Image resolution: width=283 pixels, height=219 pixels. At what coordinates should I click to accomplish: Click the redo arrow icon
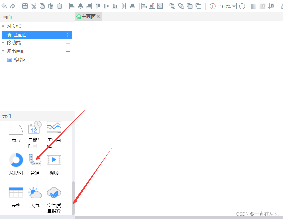[13, 6]
